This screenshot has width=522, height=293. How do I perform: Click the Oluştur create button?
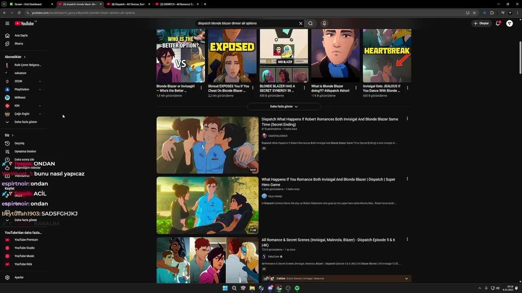(x=481, y=23)
